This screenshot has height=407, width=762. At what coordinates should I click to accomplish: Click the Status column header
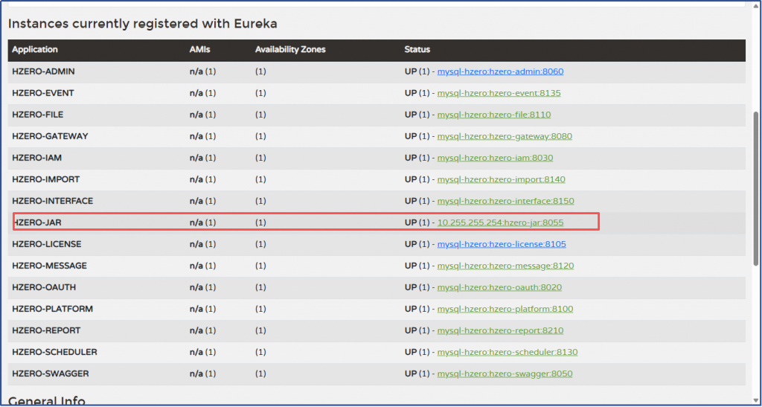(417, 50)
